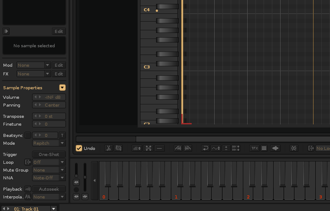
Task: Toggle the Undo checkbox
Action: [x=79, y=148]
